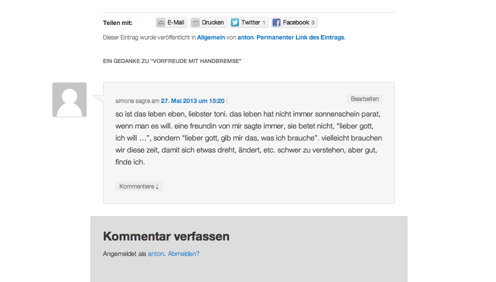
Task: Click the Teilen mit: label
Action: (117, 23)
